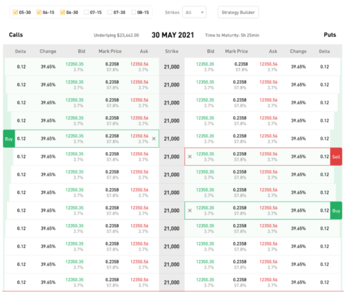This screenshot has height=292, width=344.
Task: Click the X in the green Buy-highlighted put row
Action: [190, 210]
